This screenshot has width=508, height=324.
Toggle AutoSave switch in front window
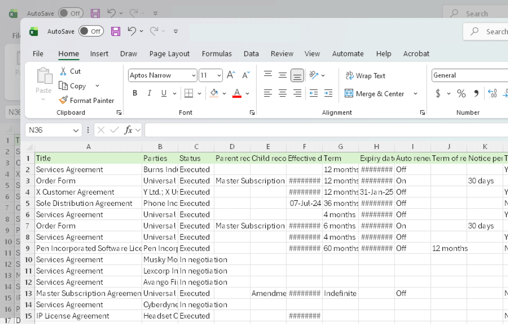[91, 31]
